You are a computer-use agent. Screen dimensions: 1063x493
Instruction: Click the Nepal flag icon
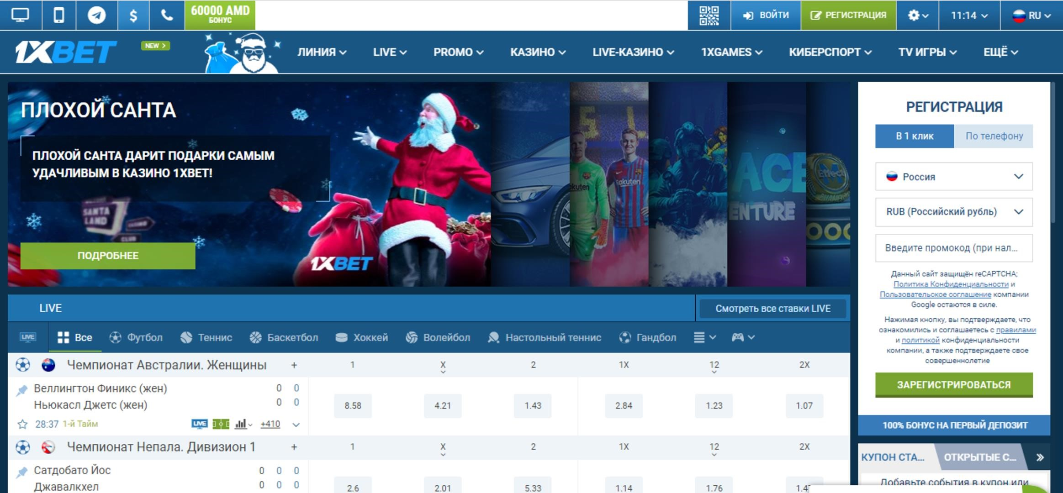coord(48,447)
